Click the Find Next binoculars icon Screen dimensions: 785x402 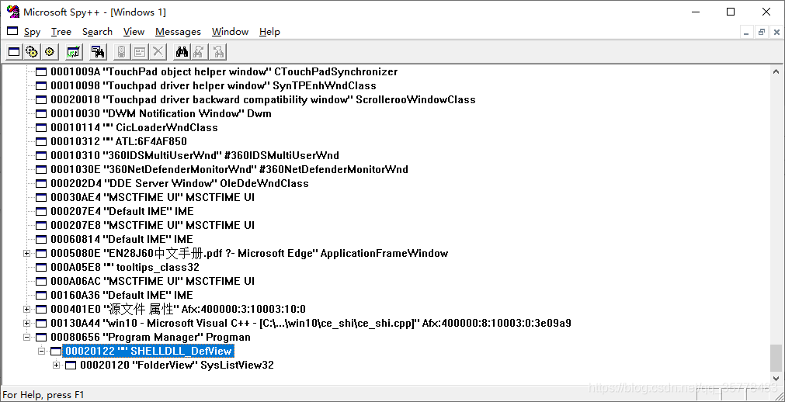200,51
